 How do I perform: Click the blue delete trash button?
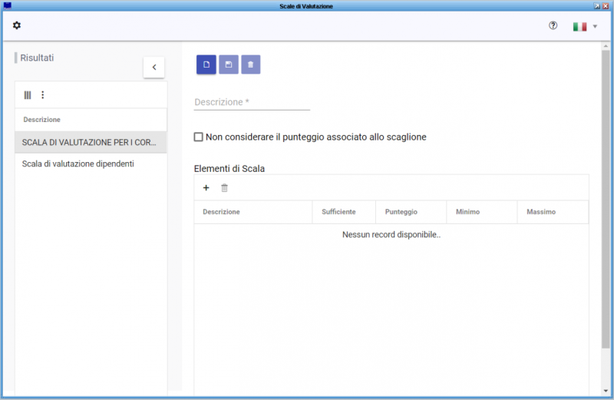251,64
